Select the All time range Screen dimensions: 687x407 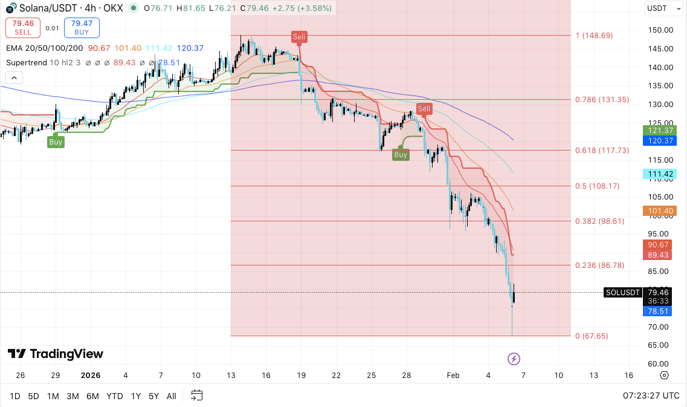point(171,396)
